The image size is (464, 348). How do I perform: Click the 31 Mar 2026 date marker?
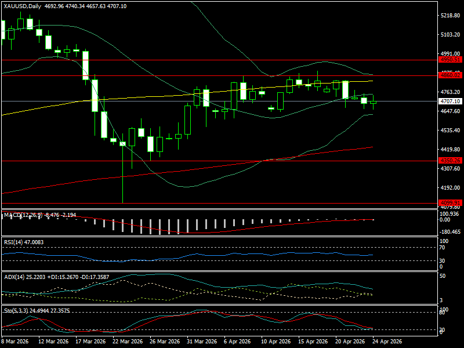pyautogui.click(x=200, y=342)
